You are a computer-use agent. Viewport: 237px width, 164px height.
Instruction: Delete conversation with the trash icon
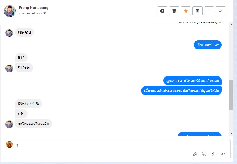click(x=174, y=11)
